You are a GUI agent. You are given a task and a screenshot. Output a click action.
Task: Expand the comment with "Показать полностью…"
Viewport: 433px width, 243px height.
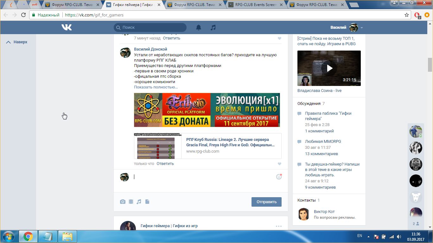tap(156, 87)
